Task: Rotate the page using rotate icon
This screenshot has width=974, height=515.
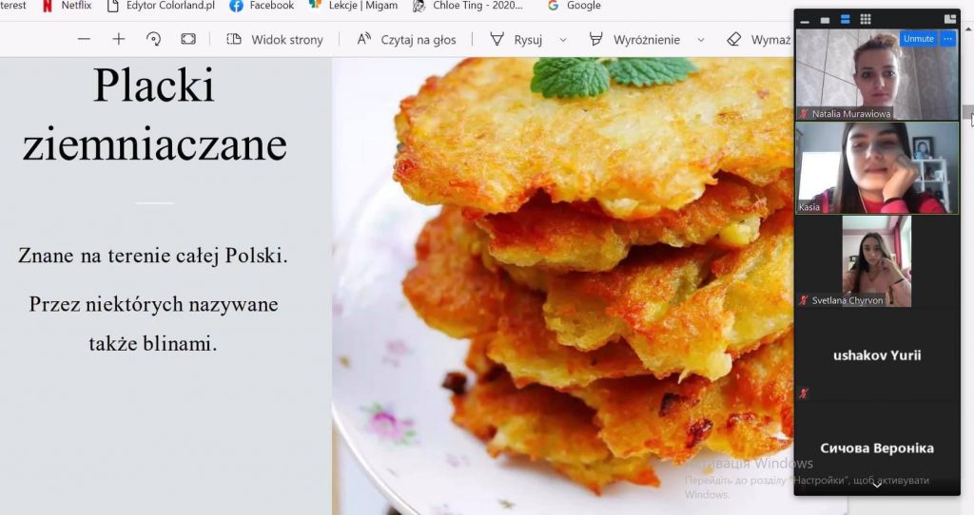Action: (x=153, y=39)
